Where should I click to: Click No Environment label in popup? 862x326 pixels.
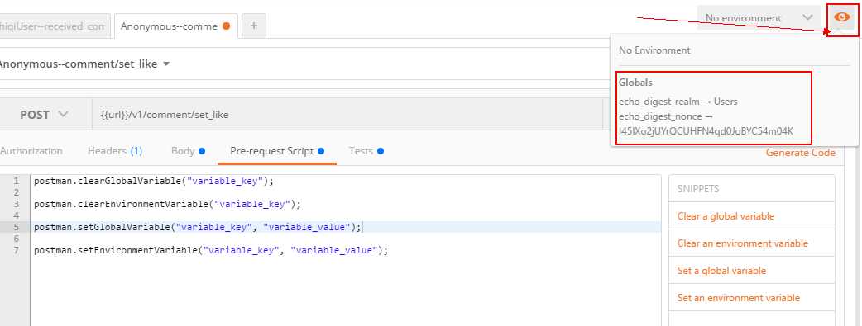coord(654,50)
